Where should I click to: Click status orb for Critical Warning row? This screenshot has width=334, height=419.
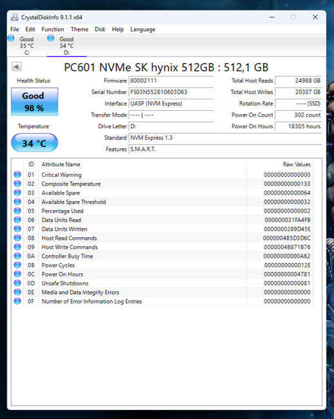[x=17, y=175]
